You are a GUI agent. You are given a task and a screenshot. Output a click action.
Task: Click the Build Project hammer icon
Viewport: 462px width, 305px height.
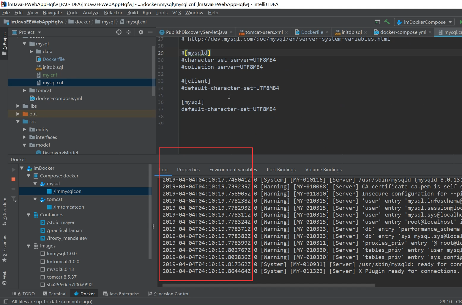coord(387,22)
